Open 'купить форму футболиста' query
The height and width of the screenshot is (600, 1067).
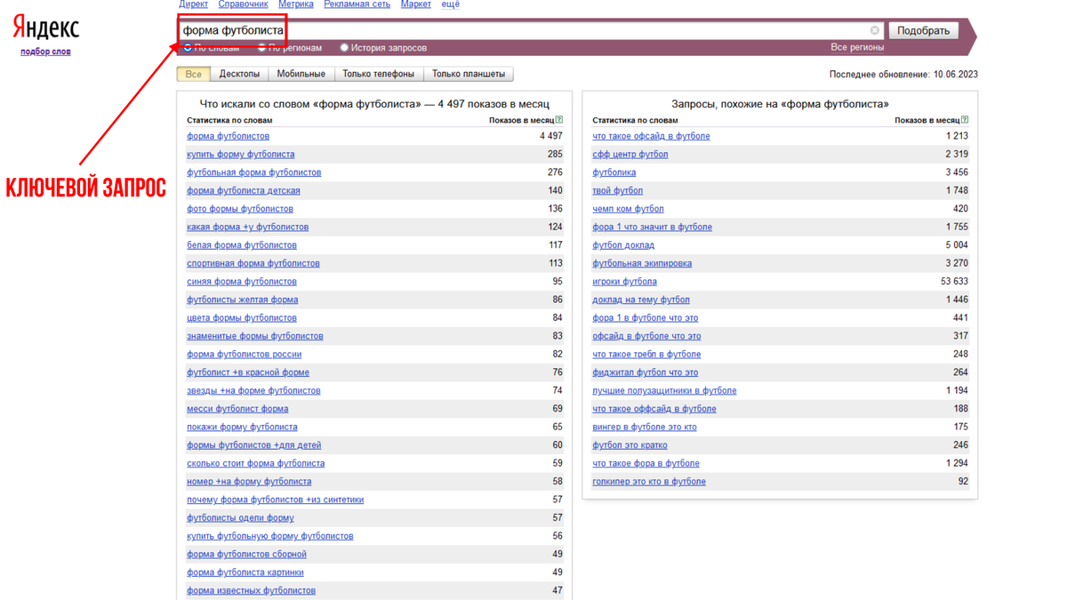coord(240,154)
